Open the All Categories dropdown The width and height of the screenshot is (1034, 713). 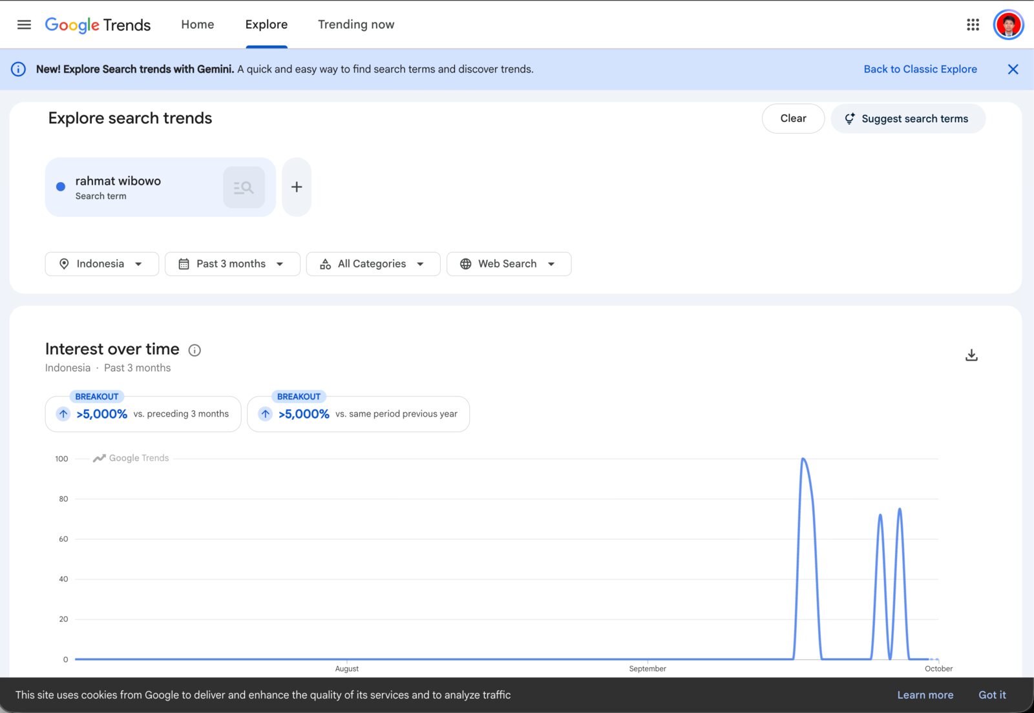coord(373,263)
